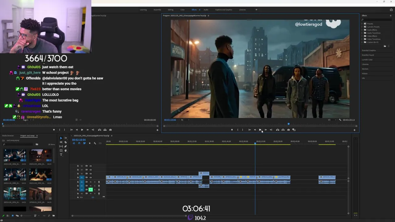Image resolution: width=395 pixels, height=222 pixels.
Task: Select the Slip tool
Action: (x=61, y=146)
